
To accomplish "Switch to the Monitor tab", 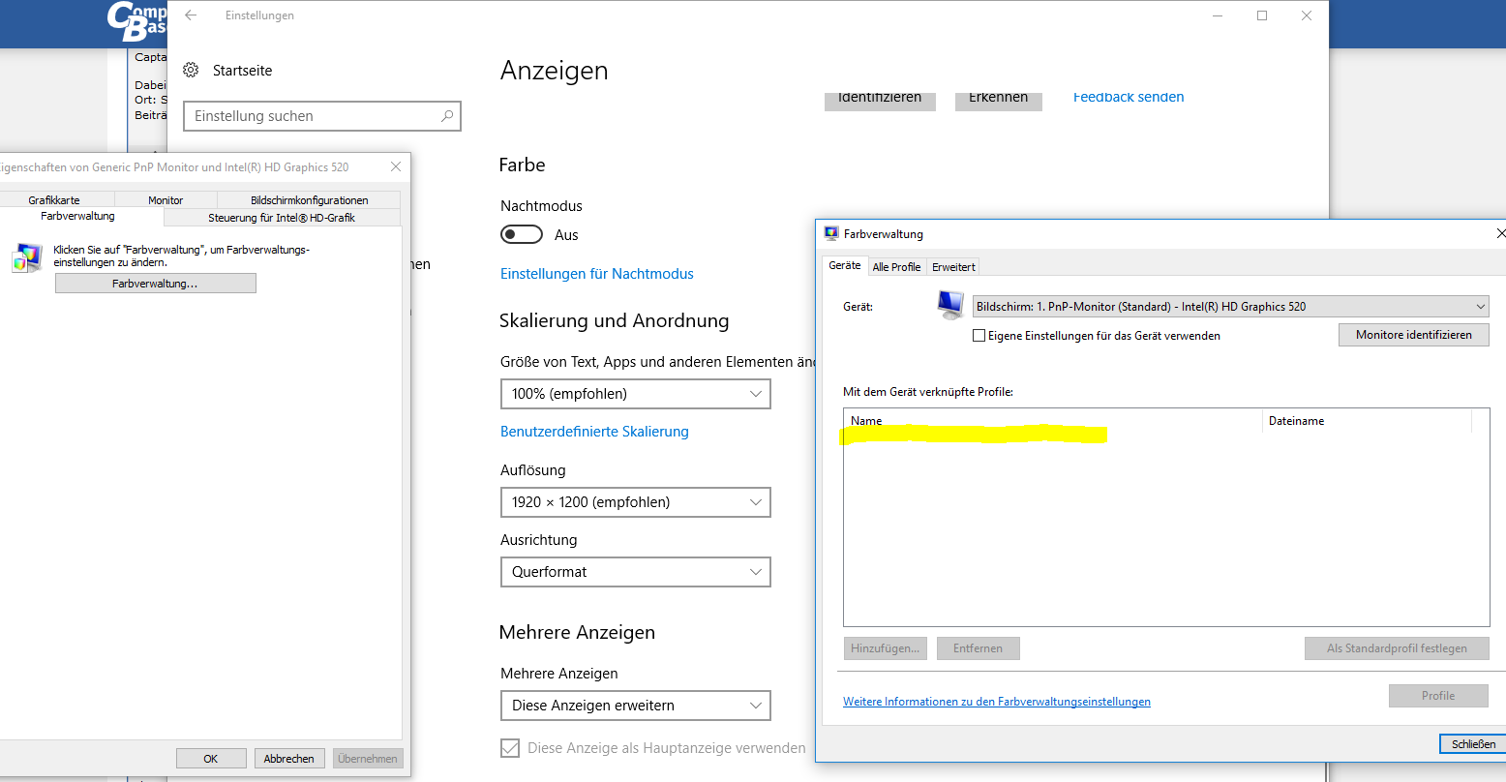I will (x=166, y=200).
